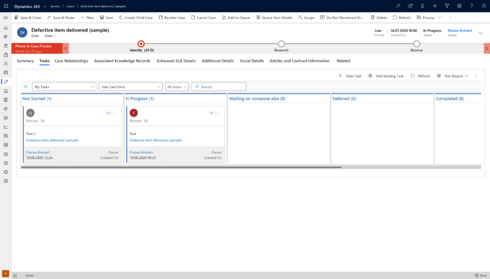
Task: Click the filter funnel icon in the header
Action: pos(447,6)
